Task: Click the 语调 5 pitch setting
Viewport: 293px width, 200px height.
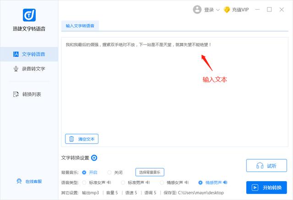Action: [150, 193]
